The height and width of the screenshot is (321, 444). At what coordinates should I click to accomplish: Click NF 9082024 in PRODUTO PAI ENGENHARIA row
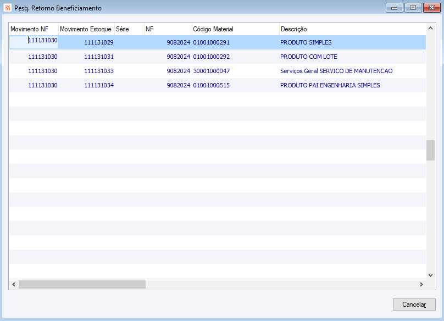tap(179, 85)
